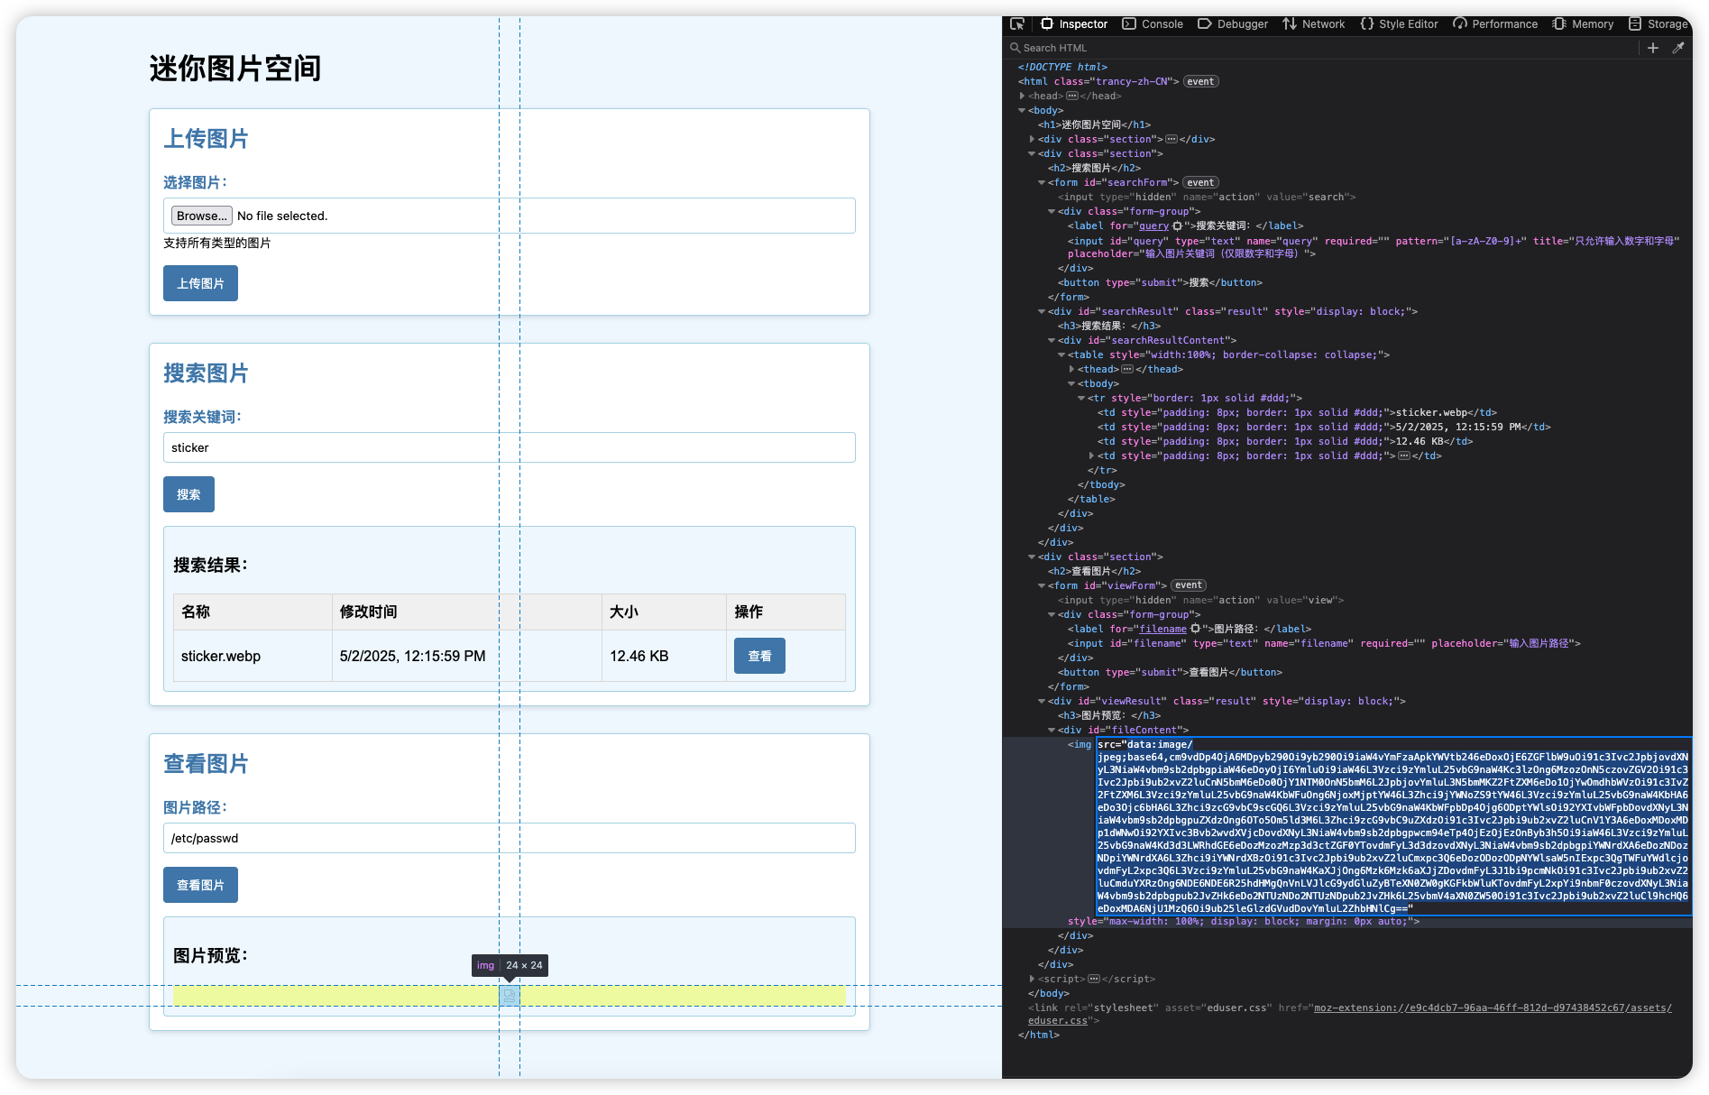Follow the query link in label for
Image resolution: width=1709 pixels, height=1095 pixels.
coord(1153,225)
